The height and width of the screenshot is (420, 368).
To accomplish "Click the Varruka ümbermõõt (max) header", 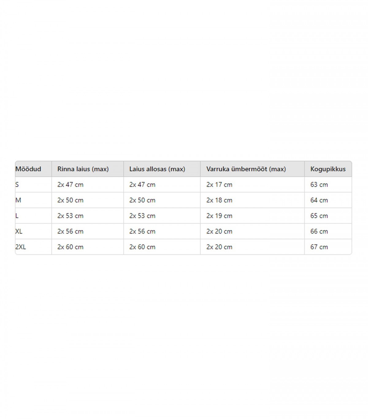I will point(246,169).
